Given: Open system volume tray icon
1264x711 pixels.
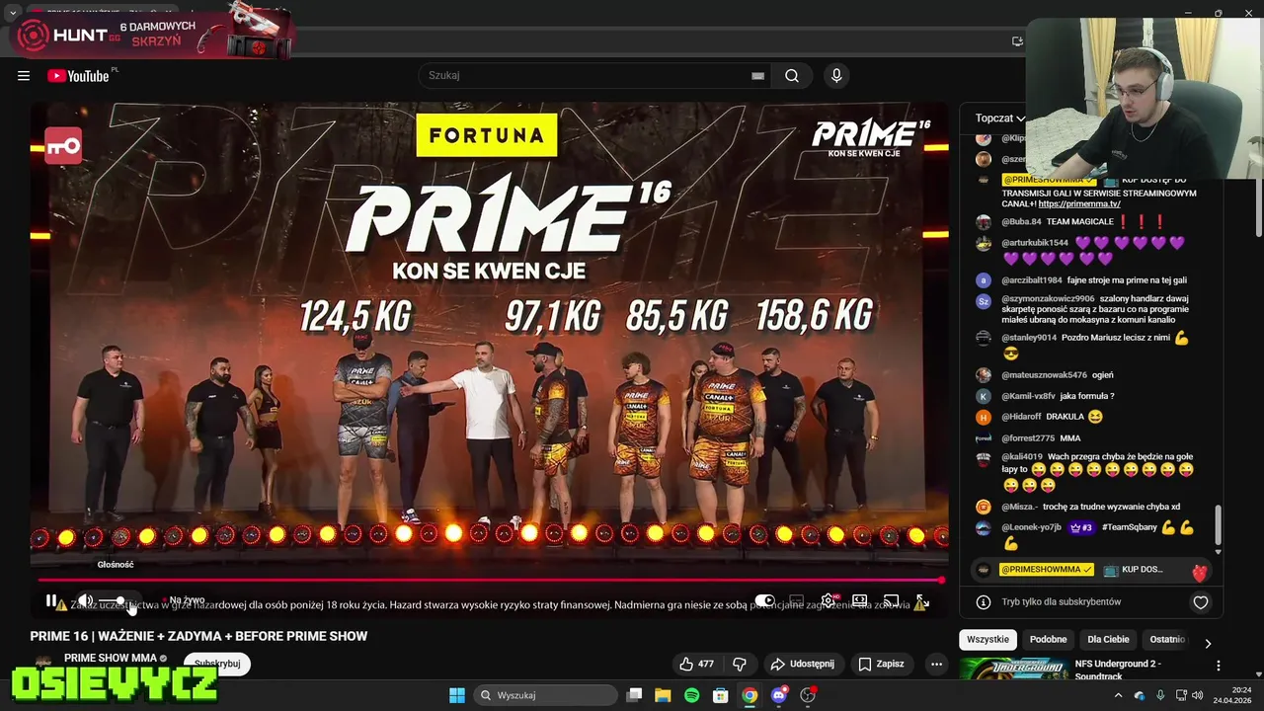Looking at the screenshot, I should coord(1197,696).
